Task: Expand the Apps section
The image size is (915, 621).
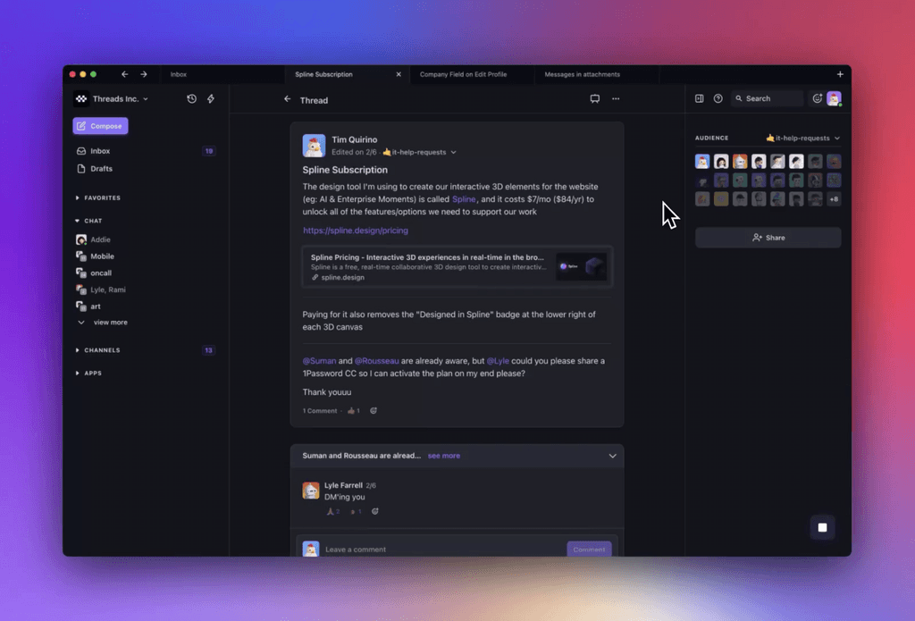Action: click(88, 373)
